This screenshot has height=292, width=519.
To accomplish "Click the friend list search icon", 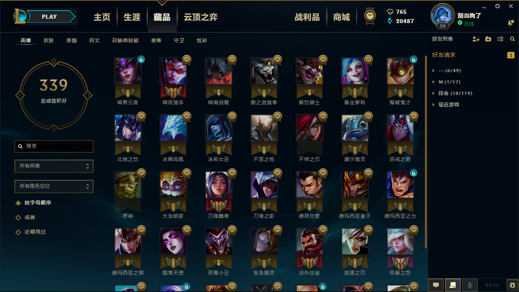I will tap(513, 39).
